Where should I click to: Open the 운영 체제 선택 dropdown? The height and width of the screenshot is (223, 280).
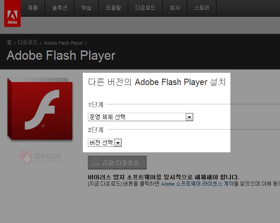click(x=140, y=117)
